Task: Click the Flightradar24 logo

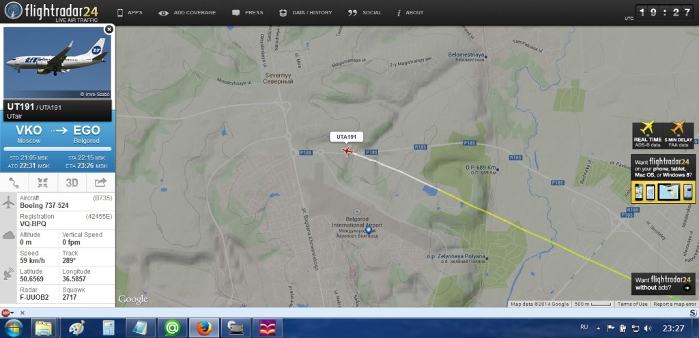Action: (51, 12)
